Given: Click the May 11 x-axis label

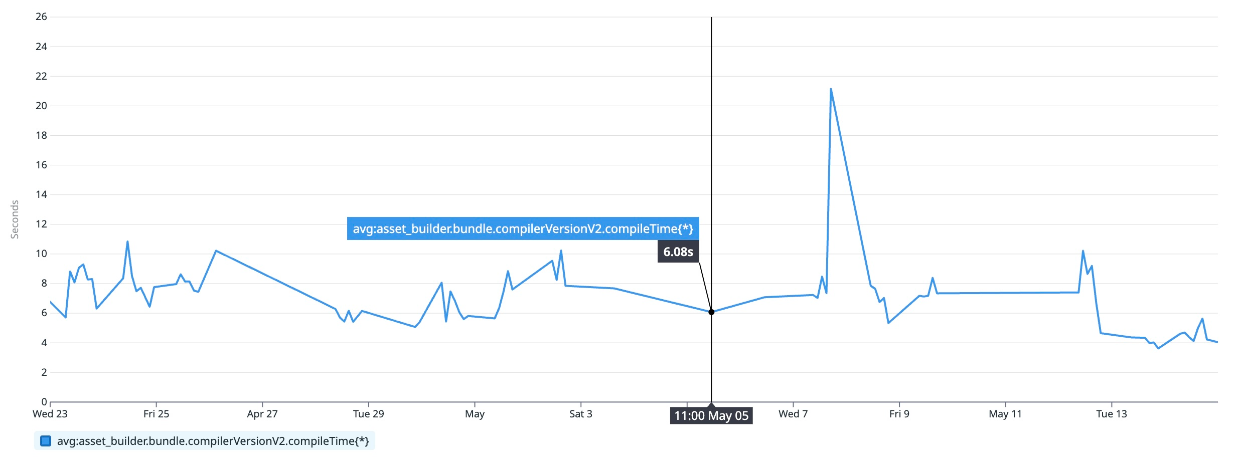Looking at the screenshot, I should point(1005,414).
